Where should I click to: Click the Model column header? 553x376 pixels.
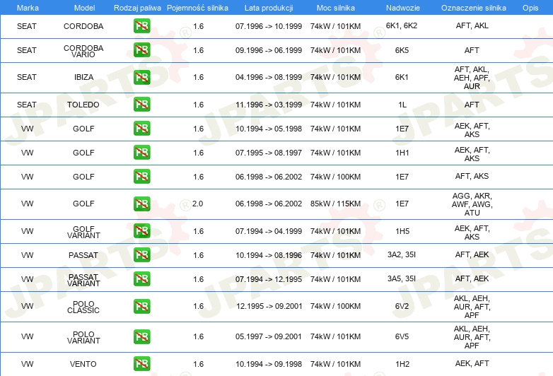tap(84, 8)
